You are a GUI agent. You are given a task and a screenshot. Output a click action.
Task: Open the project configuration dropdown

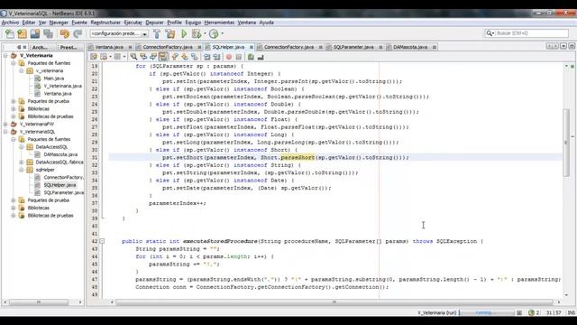[144, 34]
